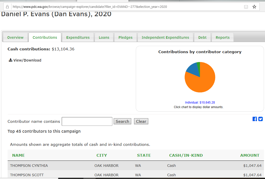The image size is (265, 179).
Task: Click the bookmark star icon in address bar
Action: tap(254, 7)
